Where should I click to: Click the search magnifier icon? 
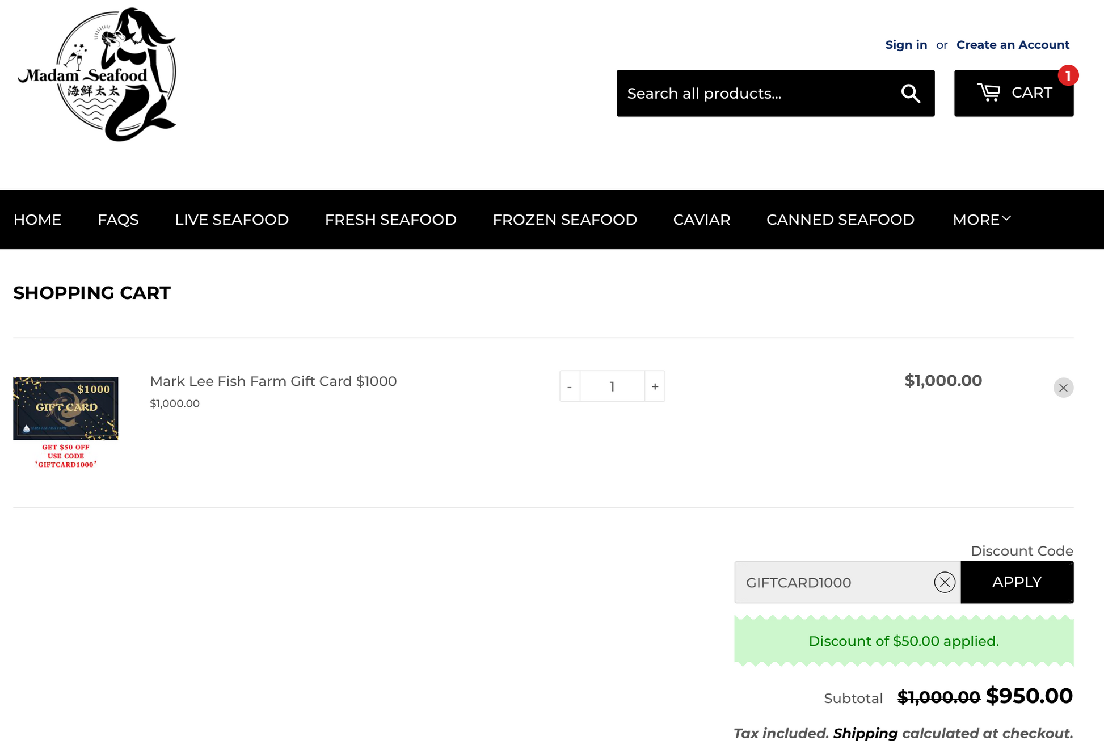(910, 94)
